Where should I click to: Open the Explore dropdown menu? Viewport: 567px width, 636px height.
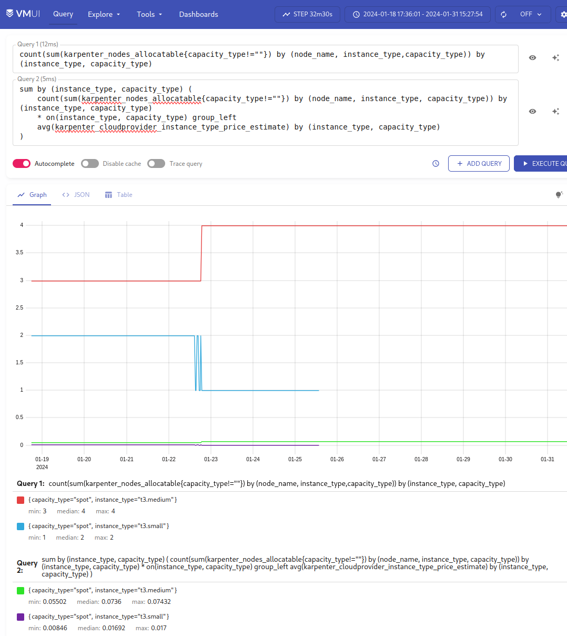(104, 14)
